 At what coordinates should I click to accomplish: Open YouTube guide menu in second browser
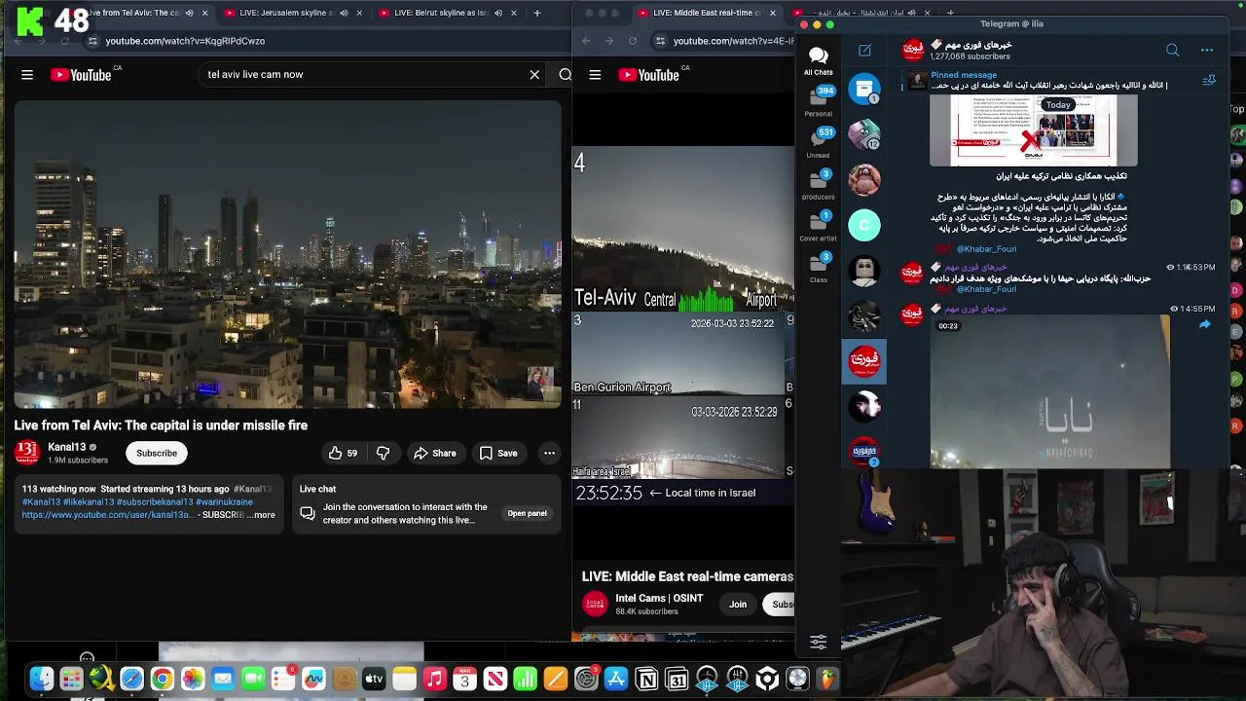pyautogui.click(x=595, y=75)
